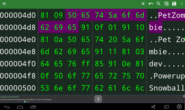185x110 pixels.
Task: Select hex byte 0e in row 000004f0
Action: tap(126, 64)
